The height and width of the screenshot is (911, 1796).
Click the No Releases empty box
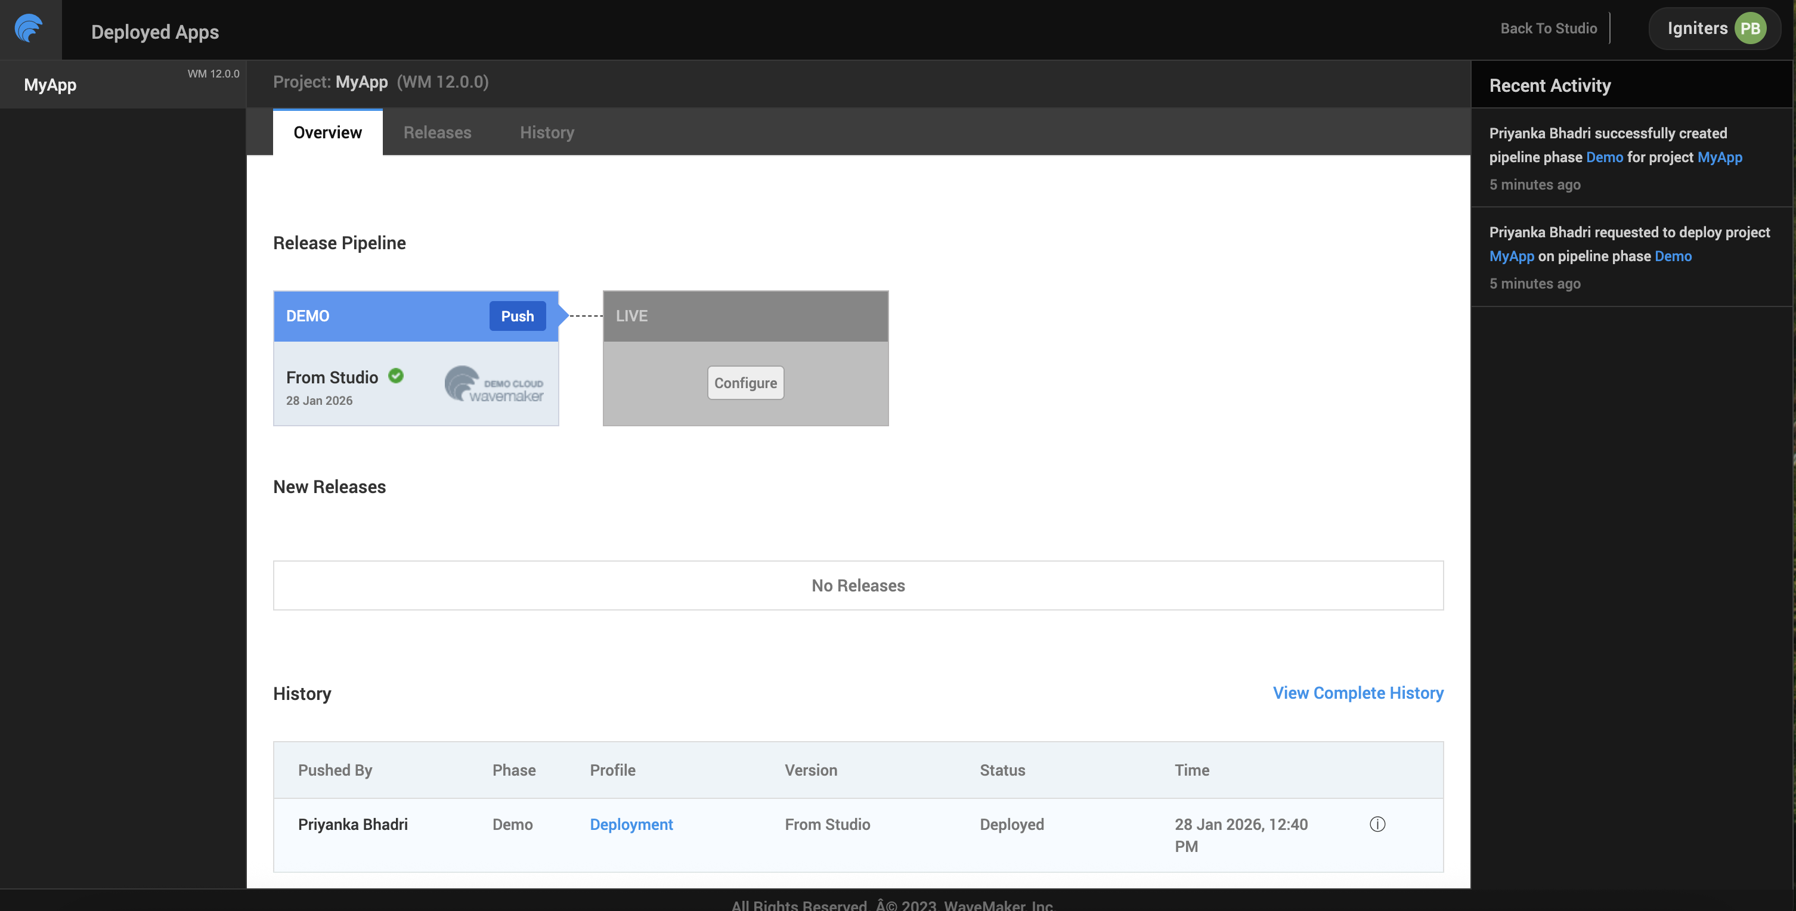[857, 585]
